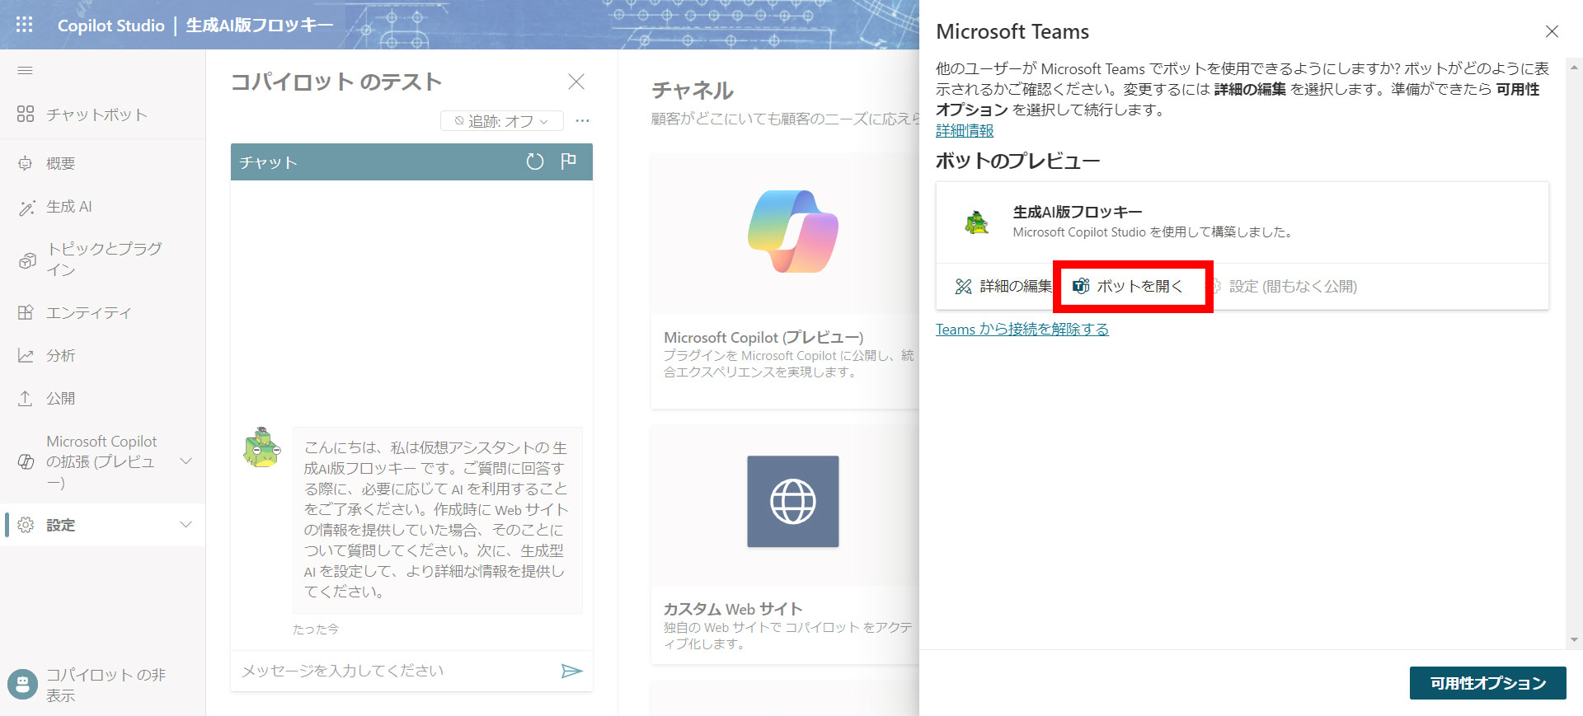Click the bot avatar in Teams preview
This screenshot has width=1583, height=716.
[x=977, y=222]
